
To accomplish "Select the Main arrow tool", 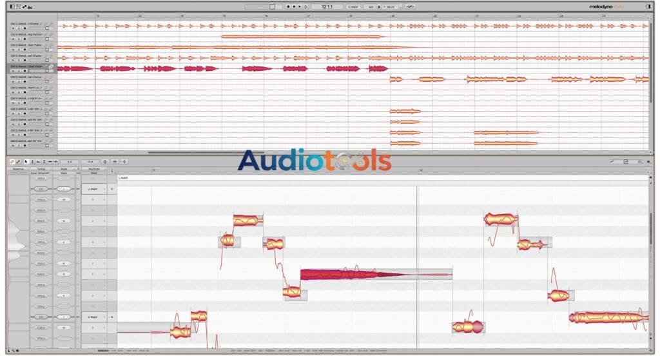I will [26, 162].
